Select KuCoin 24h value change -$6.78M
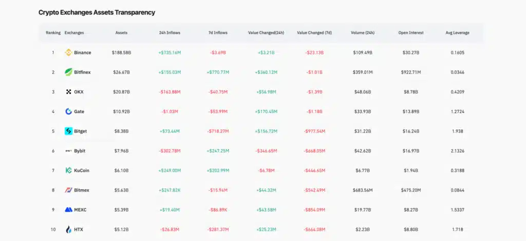This screenshot has width=526, height=241. tap(266, 171)
